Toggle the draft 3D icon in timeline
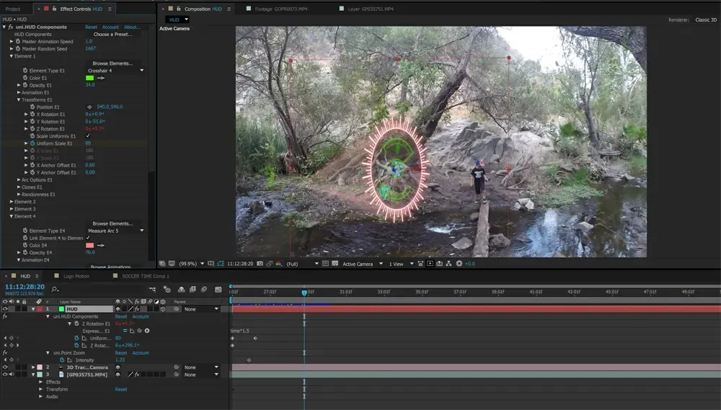Viewport: 721px width, 410px height. coord(167,289)
